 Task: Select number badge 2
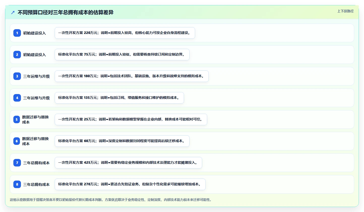coord(17,55)
